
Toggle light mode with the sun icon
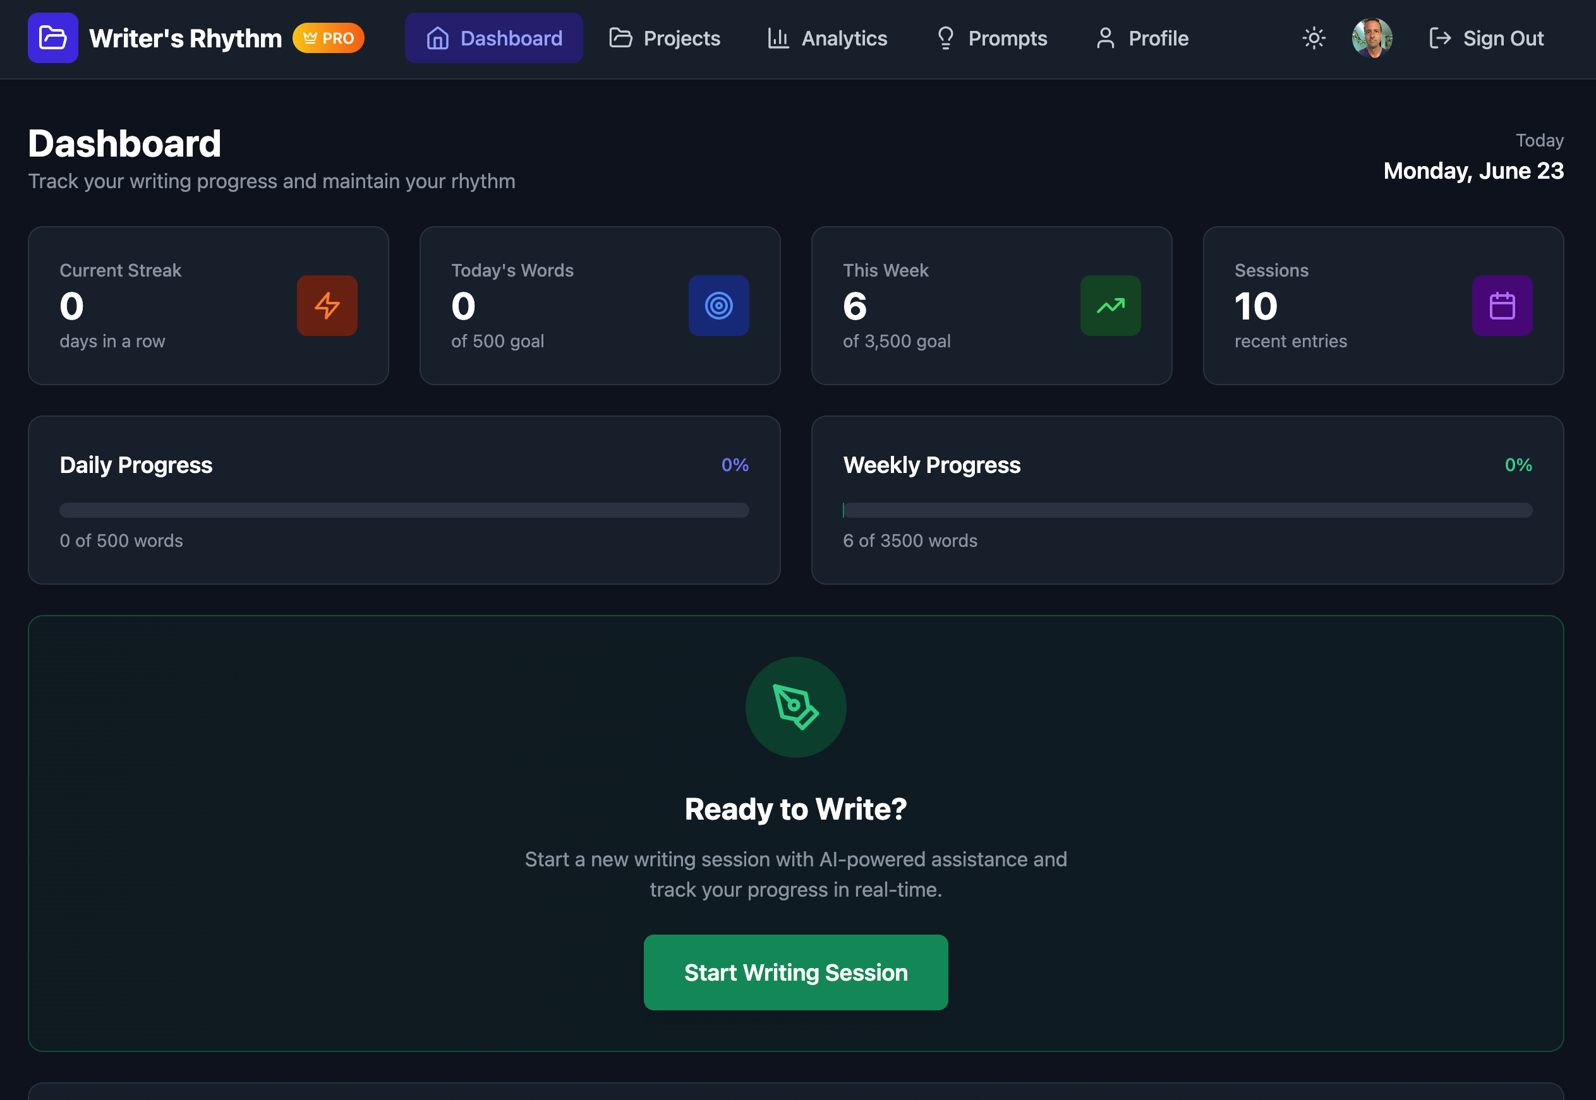(x=1314, y=38)
